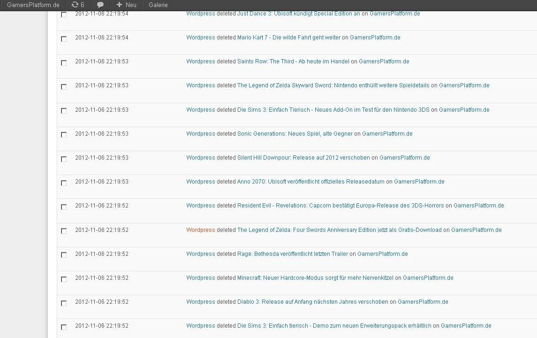Check the Mario Kart 7 row checkbox
This screenshot has width=537, height=338.
click(64, 39)
